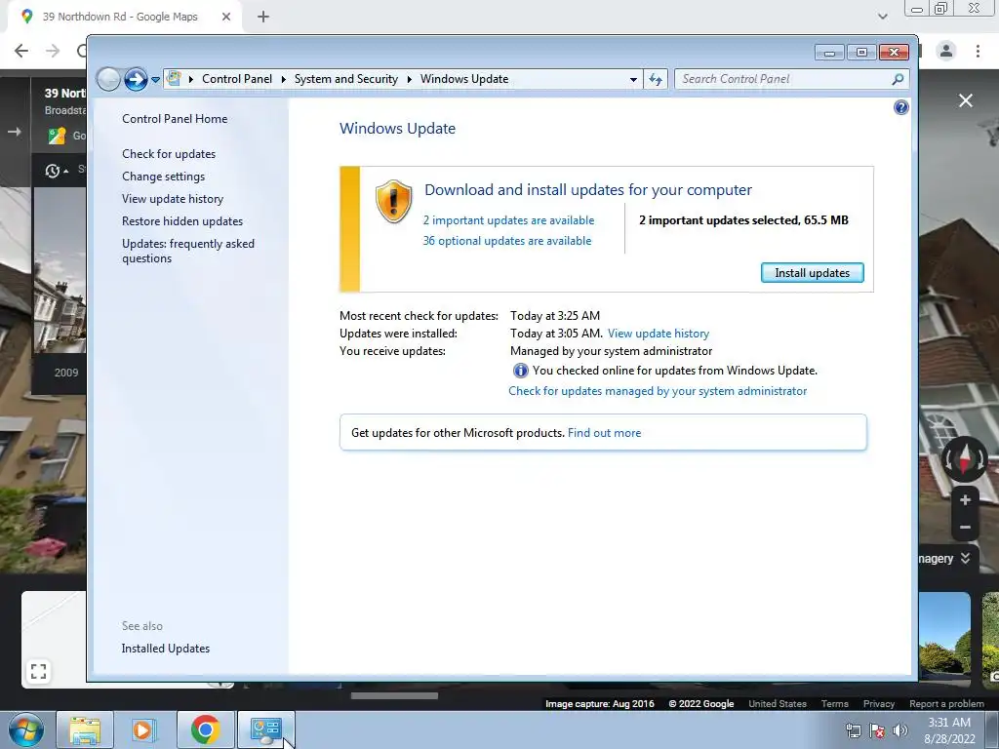
Task: Click the taskbar clock showing 3:31 AM
Action: point(949,730)
